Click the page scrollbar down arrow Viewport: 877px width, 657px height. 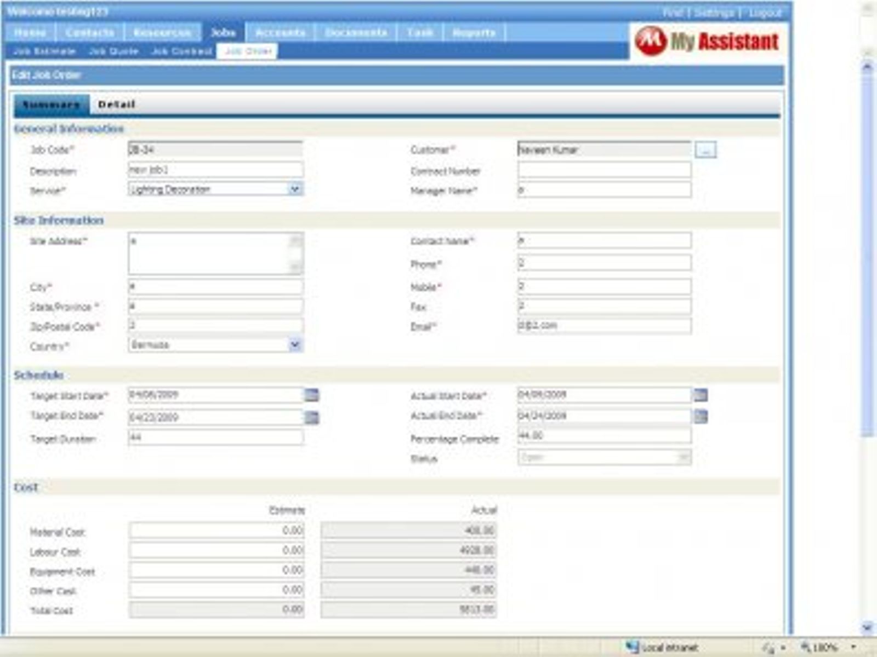click(867, 627)
